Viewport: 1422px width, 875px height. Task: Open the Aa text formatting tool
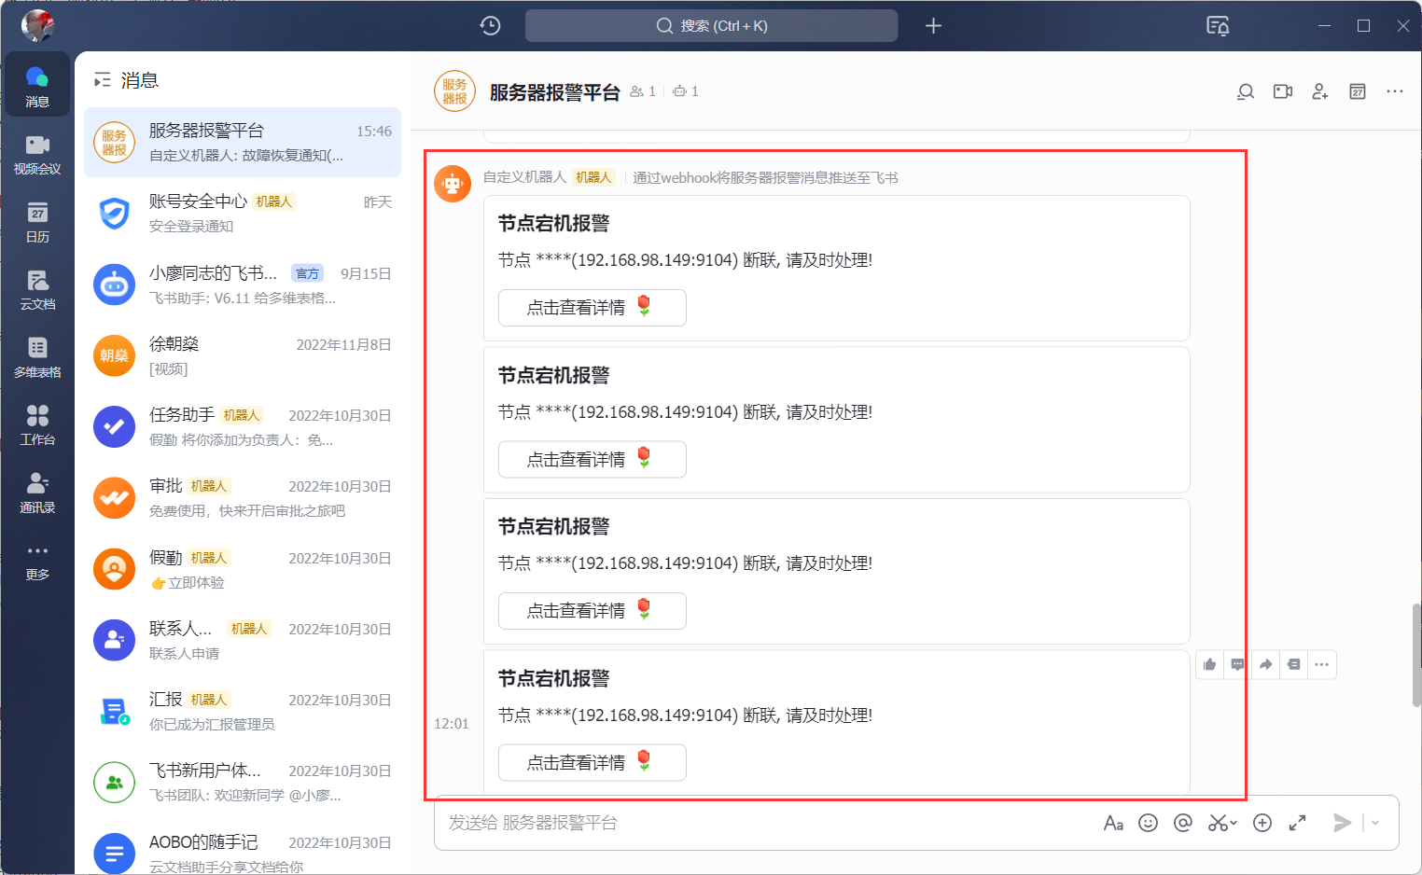pyautogui.click(x=1113, y=823)
